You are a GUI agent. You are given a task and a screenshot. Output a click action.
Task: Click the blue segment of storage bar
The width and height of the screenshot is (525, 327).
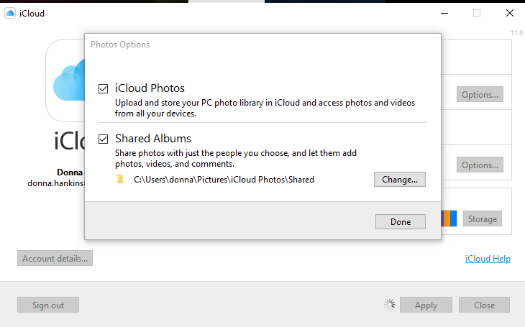pos(454,218)
